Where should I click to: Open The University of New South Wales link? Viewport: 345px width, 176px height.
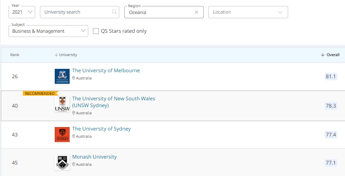click(113, 99)
